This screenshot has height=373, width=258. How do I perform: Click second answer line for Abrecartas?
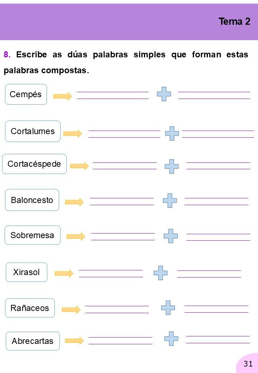(x=218, y=340)
